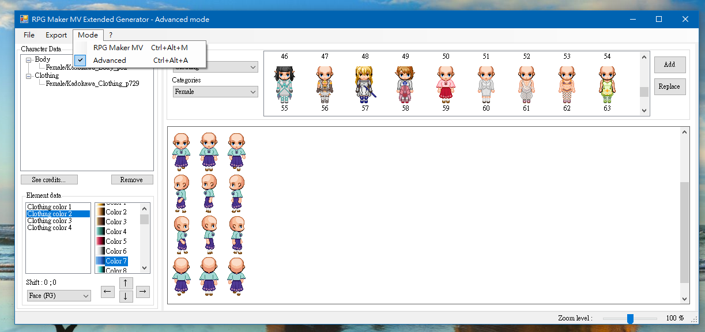
Task: Open the ? help menu
Action: (111, 35)
